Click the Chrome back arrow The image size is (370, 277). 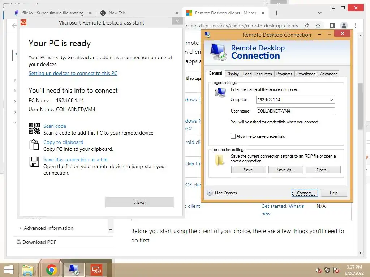[14, 26]
